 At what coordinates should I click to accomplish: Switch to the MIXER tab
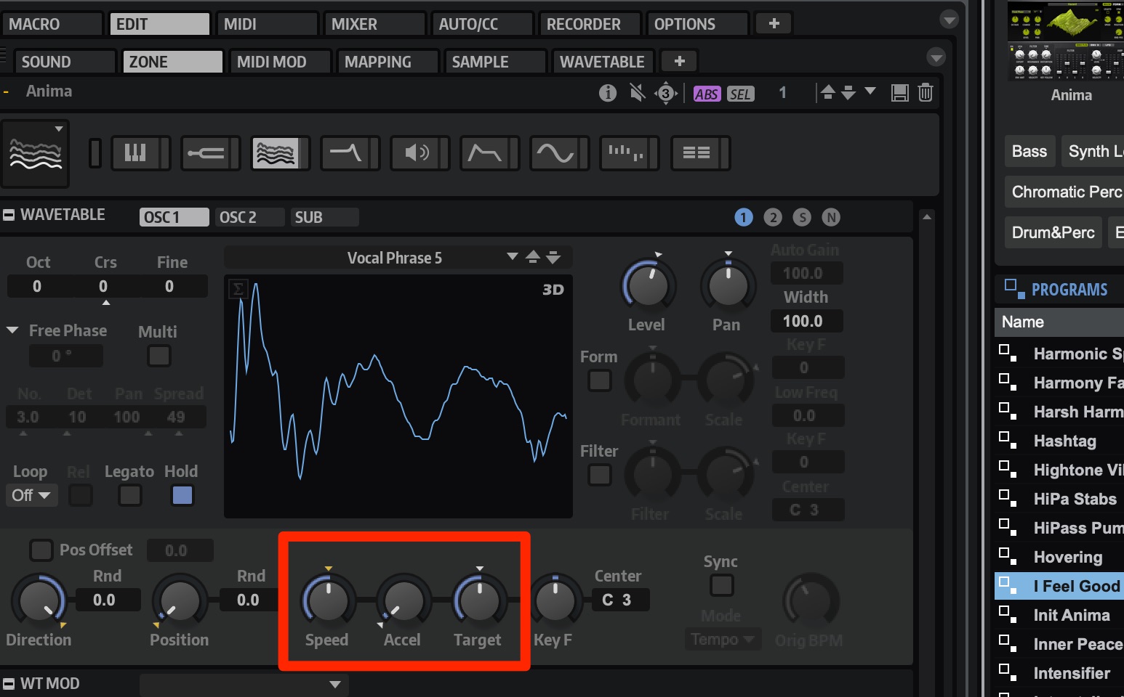coord(374,24)
